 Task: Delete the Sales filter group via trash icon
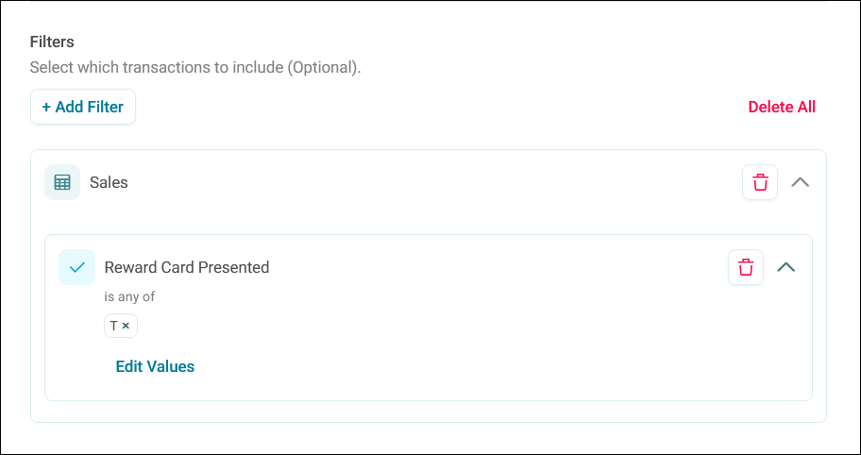pyautogui.click(x=760, y=182)
